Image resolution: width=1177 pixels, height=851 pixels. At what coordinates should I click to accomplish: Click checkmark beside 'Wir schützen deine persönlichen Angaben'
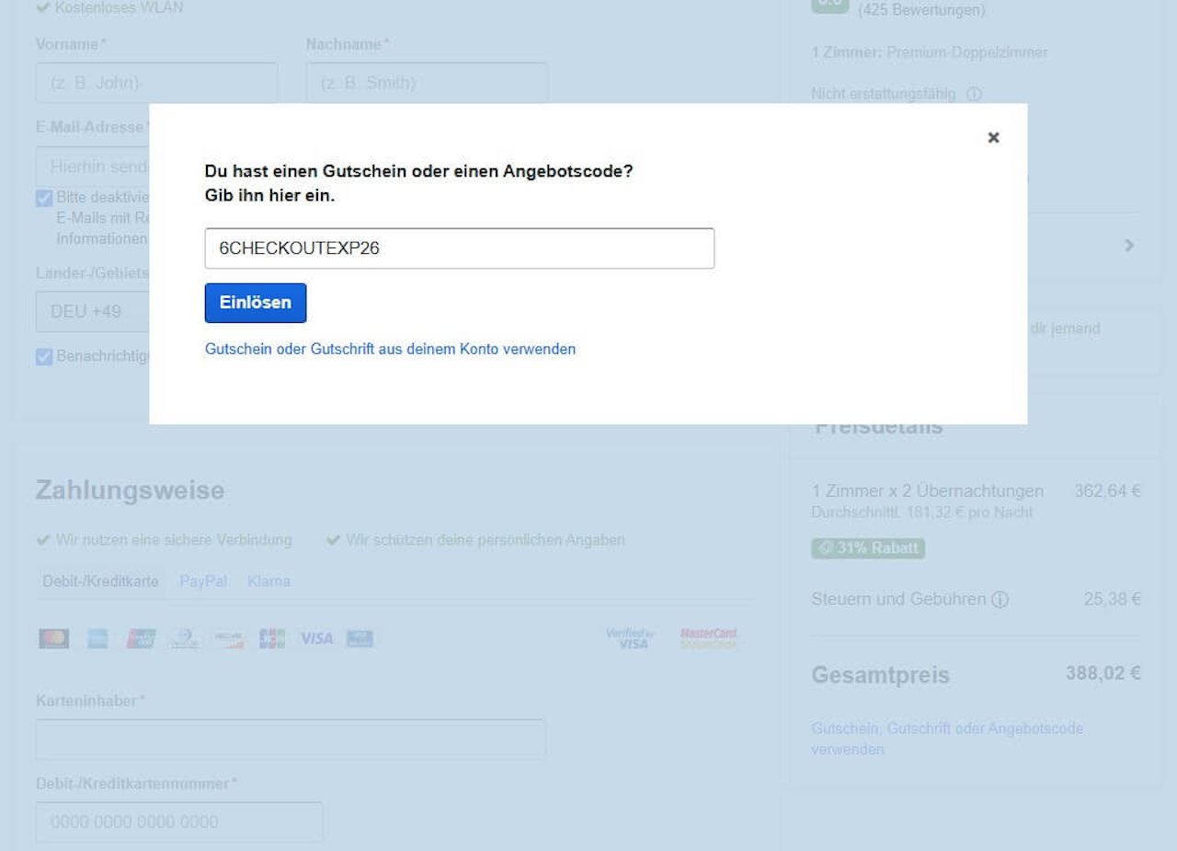tap(334, 540)
